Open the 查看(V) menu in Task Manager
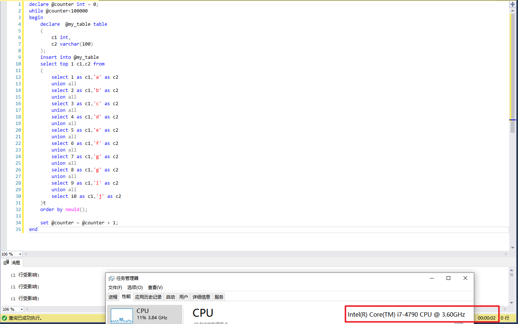The height and width of the screenshot is (324, 518). tap(155, 288)
